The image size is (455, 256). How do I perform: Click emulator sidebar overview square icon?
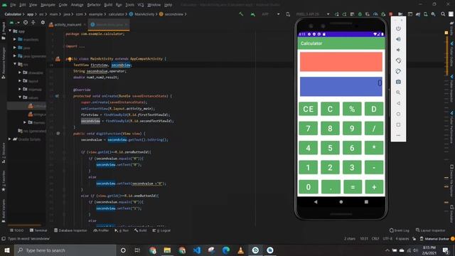pos(398,125)
